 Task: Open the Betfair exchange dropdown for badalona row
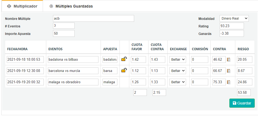tap(178, 60)
